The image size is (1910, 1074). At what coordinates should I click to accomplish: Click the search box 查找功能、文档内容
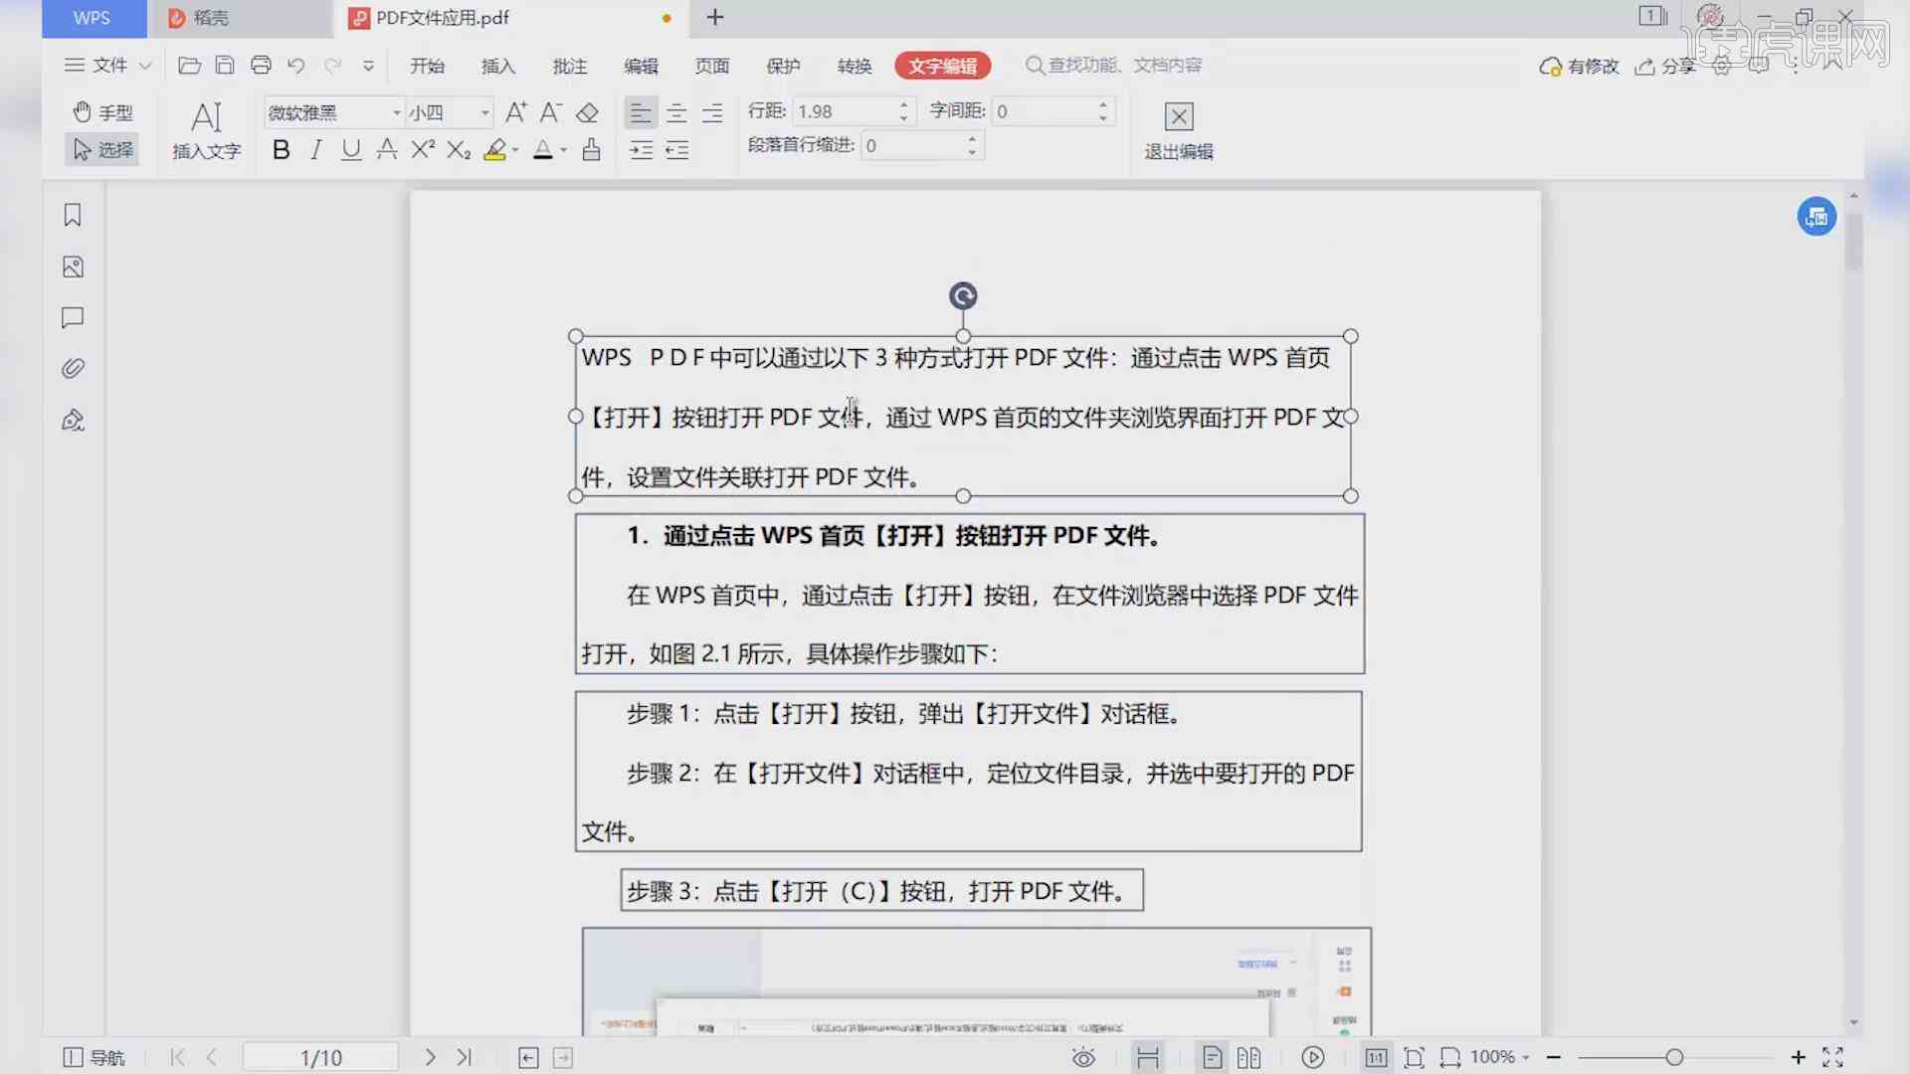(x=1114, y=66)
